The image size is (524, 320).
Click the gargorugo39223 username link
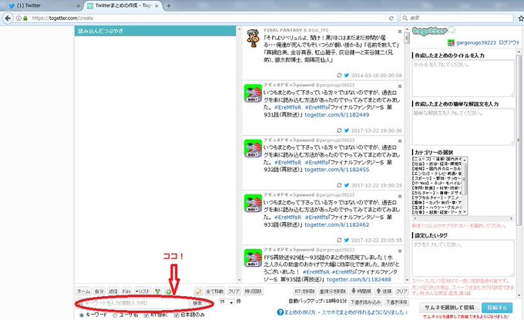pos(476,42)
